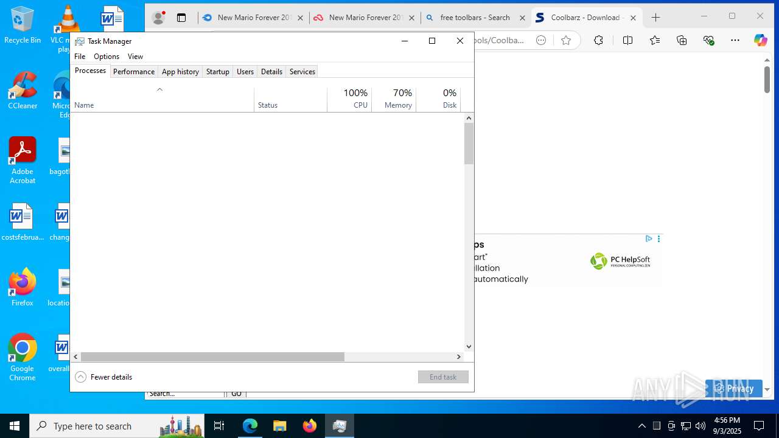This screenshot has width=779, height=438.
Task: Toggle Edge split screen icon
Action: click(627, 40)
